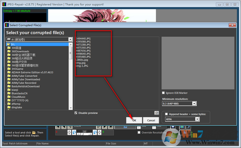Enable Append header + some bytes checkbox

click(166, 114)
